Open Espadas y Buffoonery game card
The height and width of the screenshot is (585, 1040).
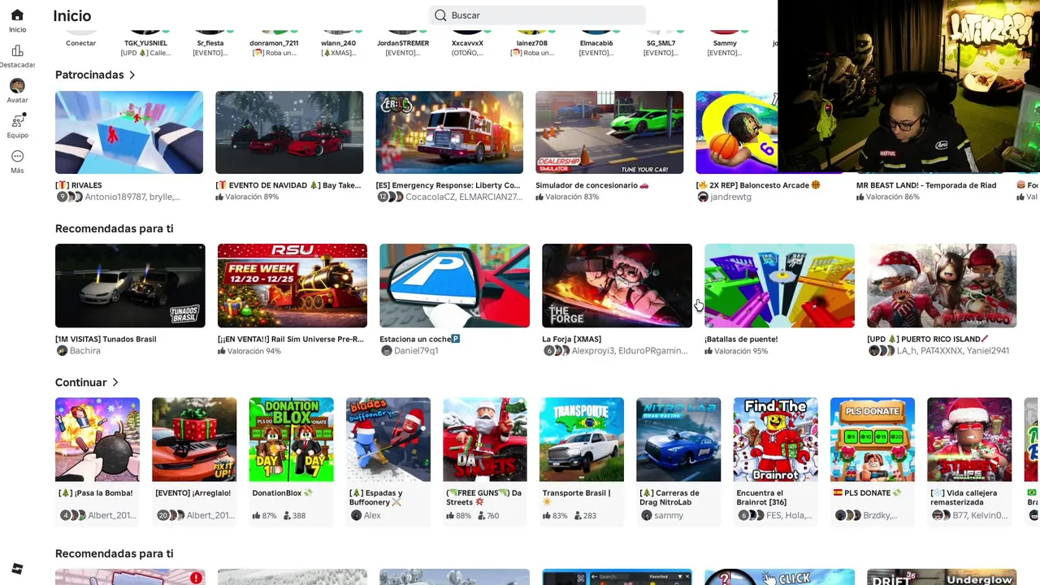coord(388,461)
